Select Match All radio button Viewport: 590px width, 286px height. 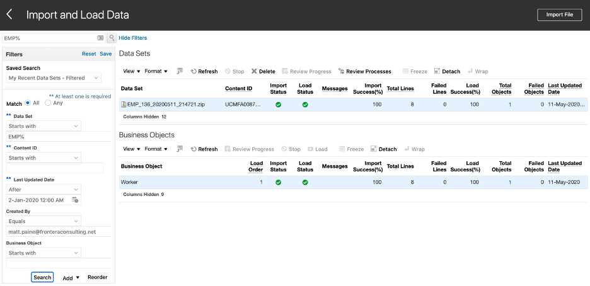28,103
